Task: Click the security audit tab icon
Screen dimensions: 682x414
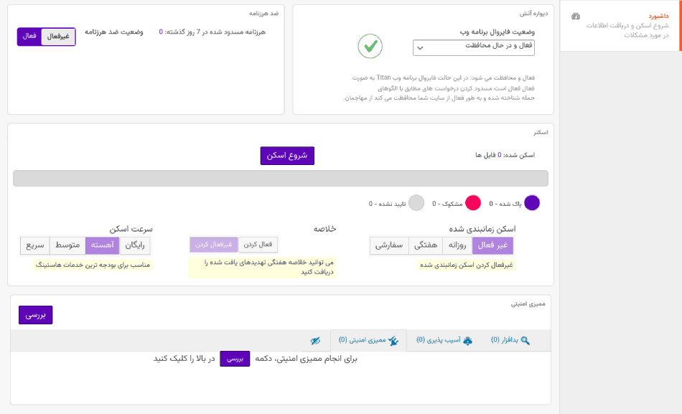Action: pyautogui.click(x=393, y=341)
